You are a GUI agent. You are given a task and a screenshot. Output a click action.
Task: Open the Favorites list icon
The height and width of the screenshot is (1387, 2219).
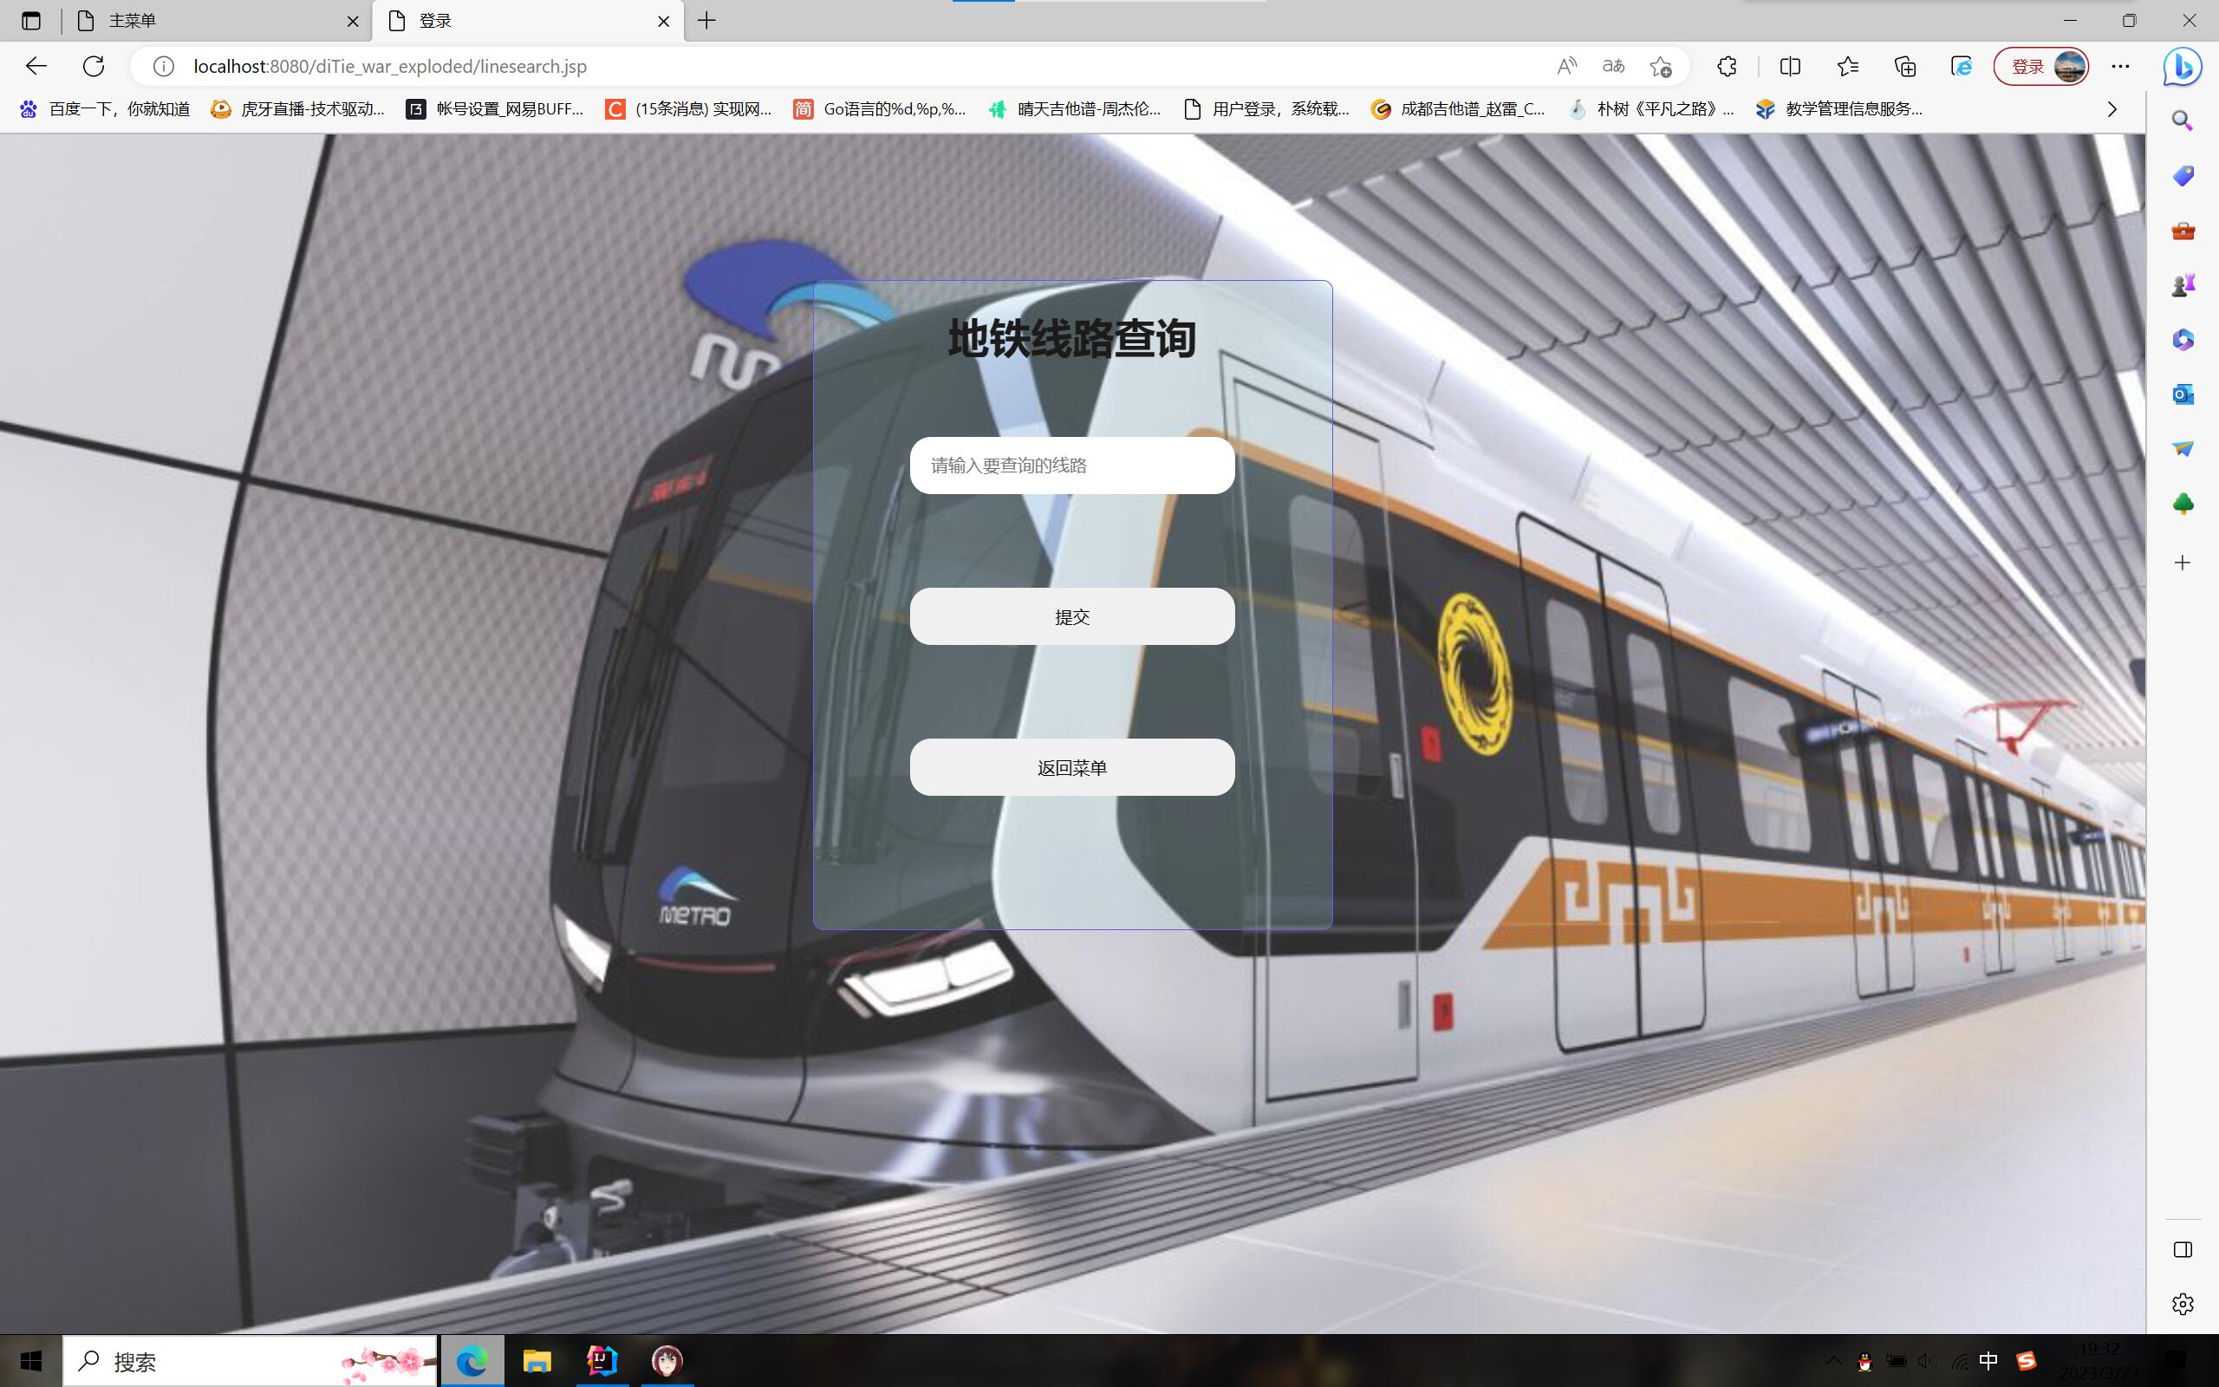[1848, 66]
